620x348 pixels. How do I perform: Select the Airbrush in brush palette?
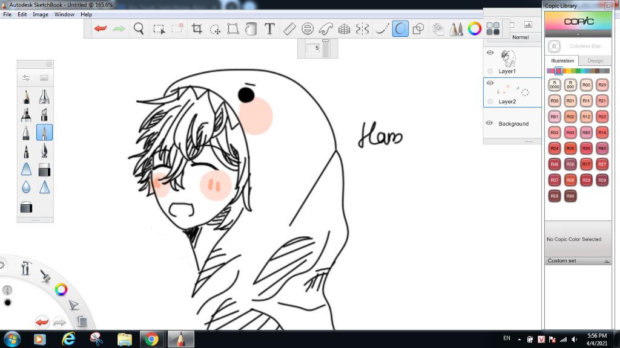point(44,97)
